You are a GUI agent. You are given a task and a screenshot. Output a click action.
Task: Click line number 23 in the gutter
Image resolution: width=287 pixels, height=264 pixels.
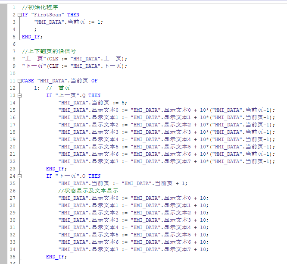(x=12, y=169)
